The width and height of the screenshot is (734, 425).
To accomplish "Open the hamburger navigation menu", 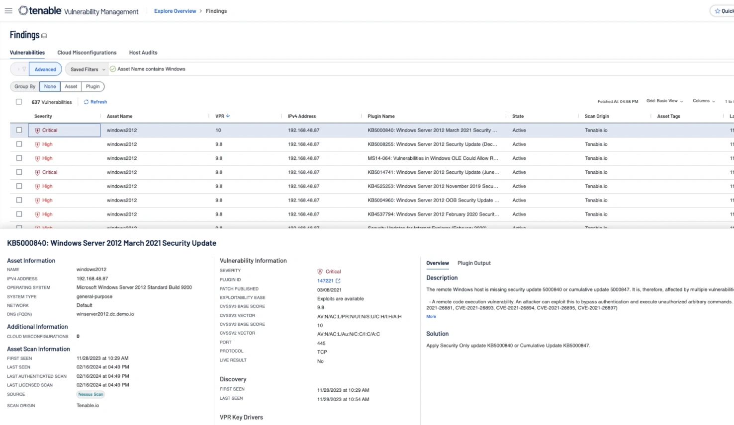I will click(x=8, y=11).
